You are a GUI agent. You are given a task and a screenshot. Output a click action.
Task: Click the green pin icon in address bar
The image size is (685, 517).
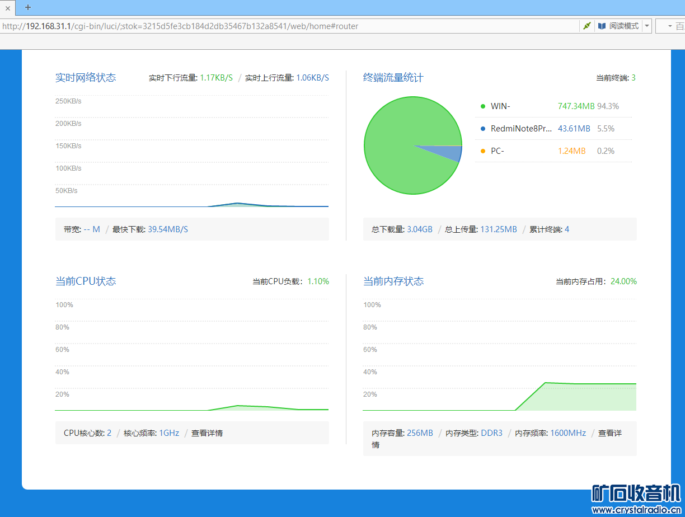coord(587,26)
